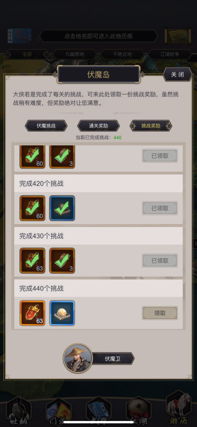
Task: Tap the red token reward for 440 challenges
Action: 32,313
